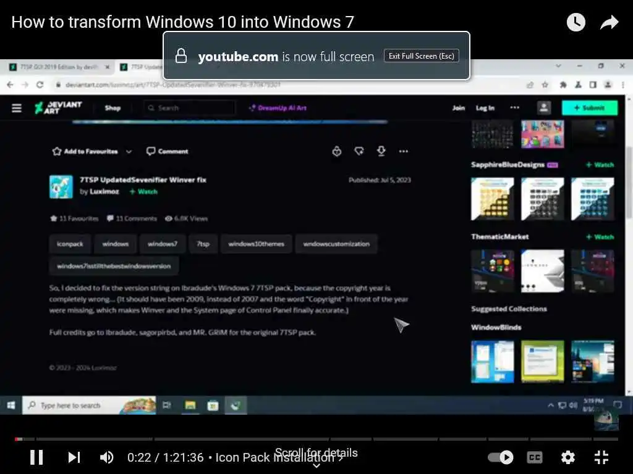Open the DeviantArt hamburger menu
Screen dimensions: 633x474
point(17,108)
